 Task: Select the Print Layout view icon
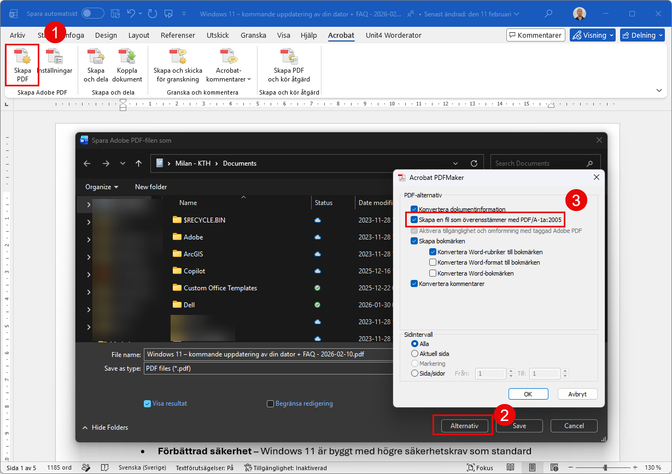pyautogui.click(x=531, y=468)
